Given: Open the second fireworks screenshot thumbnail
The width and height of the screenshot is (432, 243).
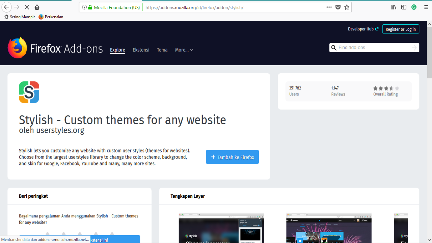Looking at the screenshot, I should coord(329,228).
